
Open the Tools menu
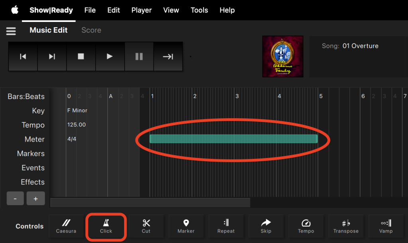pos(199,10)
